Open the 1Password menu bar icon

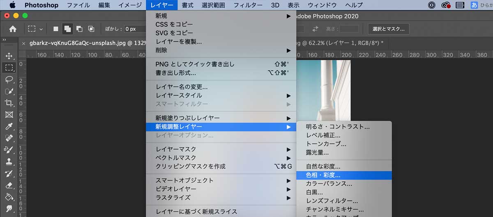pos(432,5)
